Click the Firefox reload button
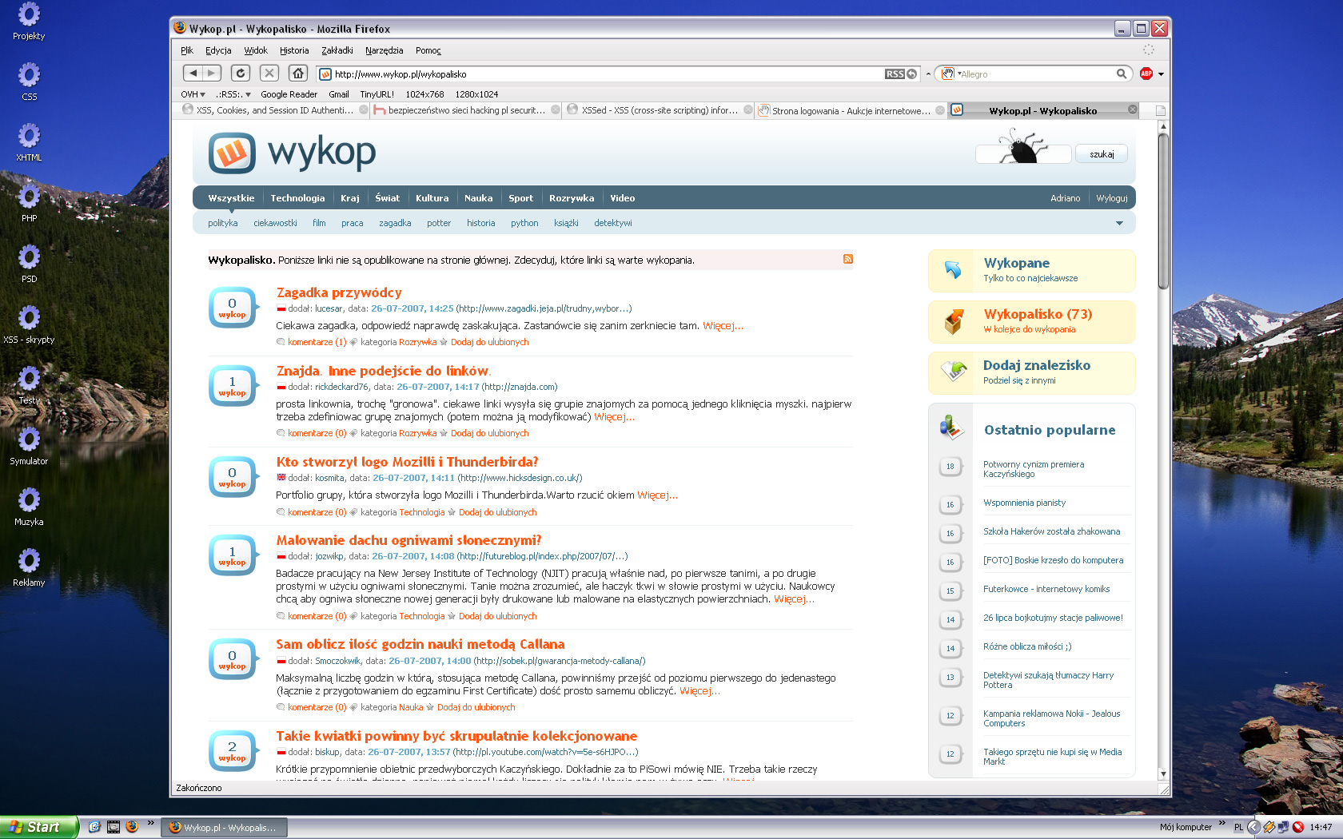This screenshot has height=839, width=1343. 240,74
